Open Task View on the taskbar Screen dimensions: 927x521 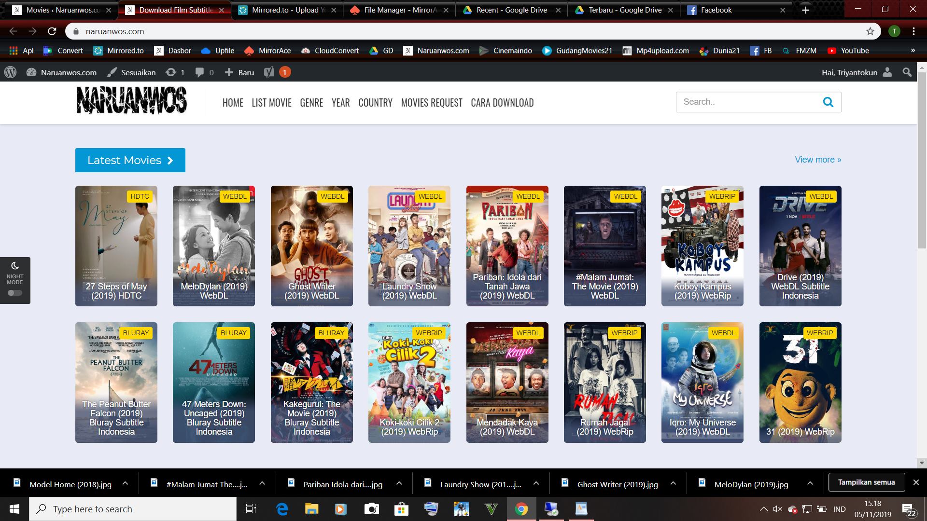coord(251,509)
